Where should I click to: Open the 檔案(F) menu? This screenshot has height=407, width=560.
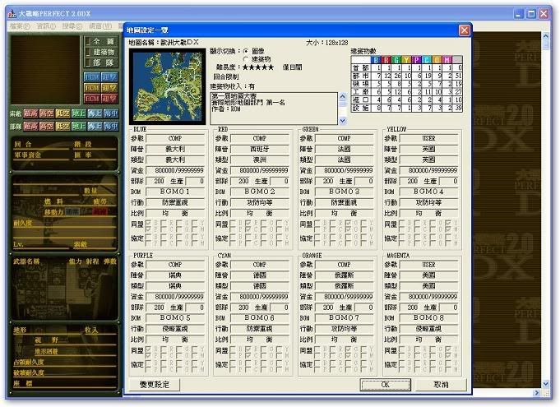point(20,26)
